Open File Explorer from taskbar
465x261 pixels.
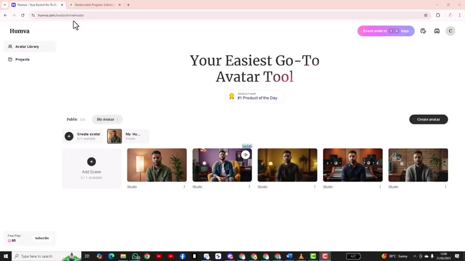(x=123, y=256)
